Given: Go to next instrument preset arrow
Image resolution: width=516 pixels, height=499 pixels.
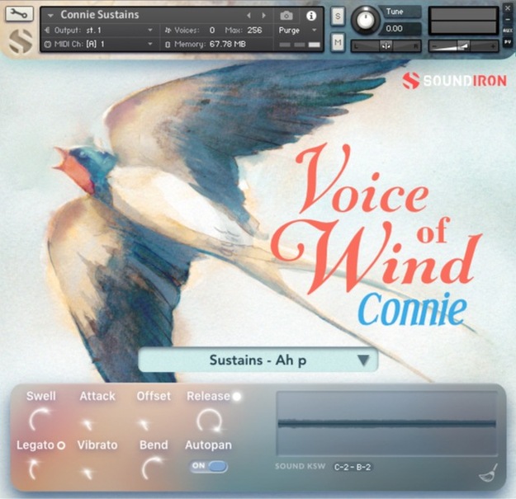Looking at the screenshot, I should [x=263, y=16].
